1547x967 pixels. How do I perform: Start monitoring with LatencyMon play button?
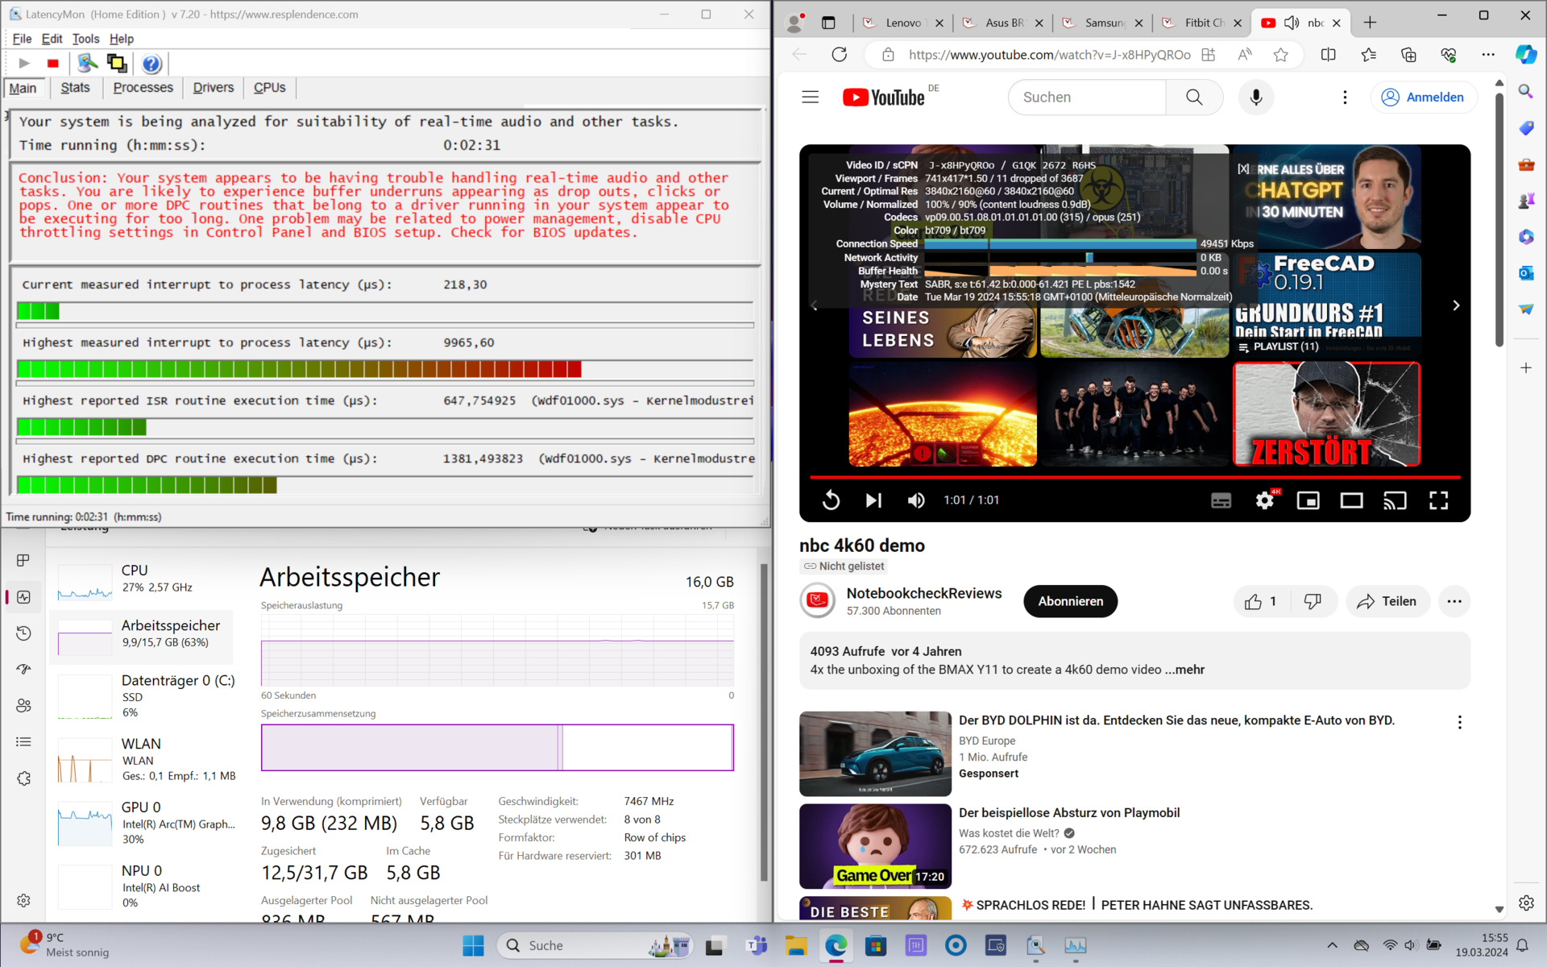pyautogui.click(x=24, y=63)
